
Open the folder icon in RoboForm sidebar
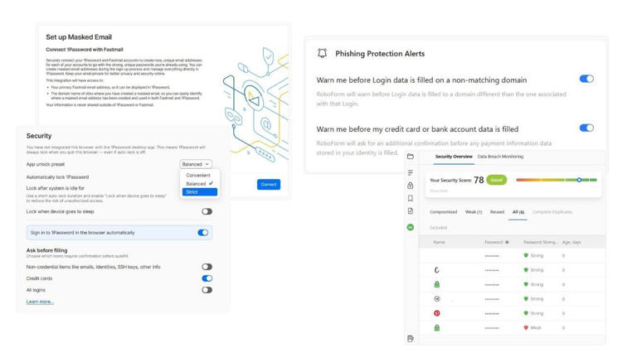coord(411,157)
